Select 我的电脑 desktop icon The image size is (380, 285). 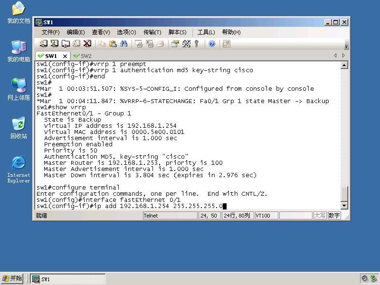tap(19, 51)
